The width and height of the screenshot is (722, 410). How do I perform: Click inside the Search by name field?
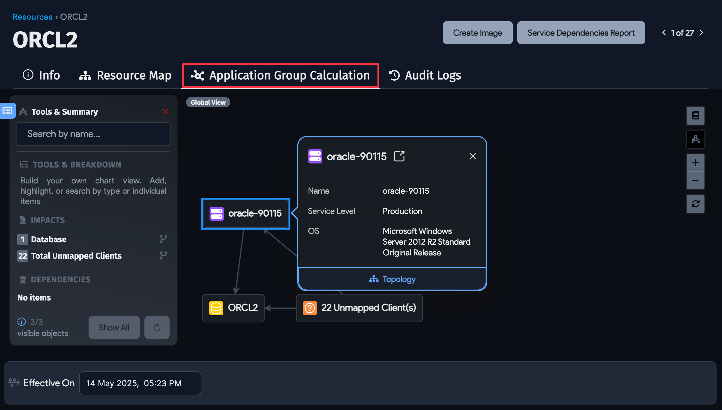(93, 134)
